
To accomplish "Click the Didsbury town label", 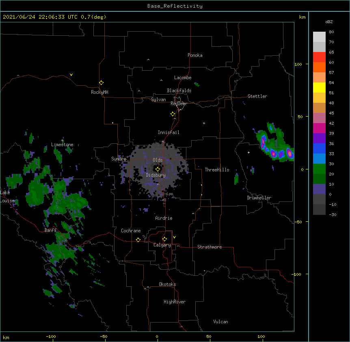I will (156, 175).
